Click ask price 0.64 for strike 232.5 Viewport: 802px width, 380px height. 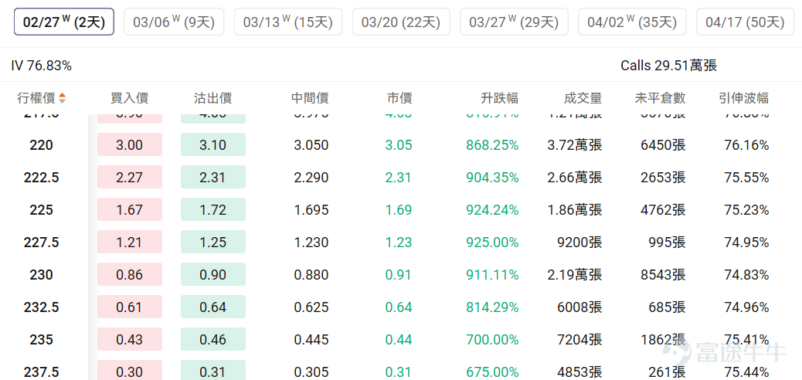click(x=212, y=307)
